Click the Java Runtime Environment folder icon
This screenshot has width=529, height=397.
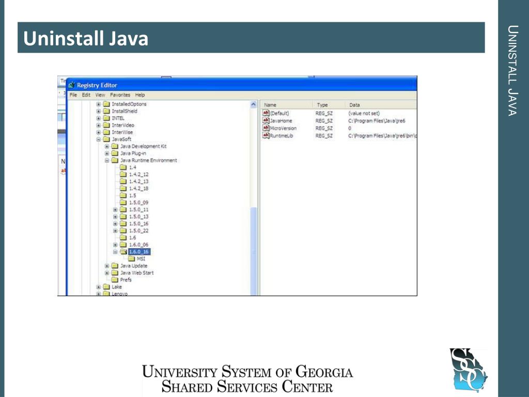(115, 160)
